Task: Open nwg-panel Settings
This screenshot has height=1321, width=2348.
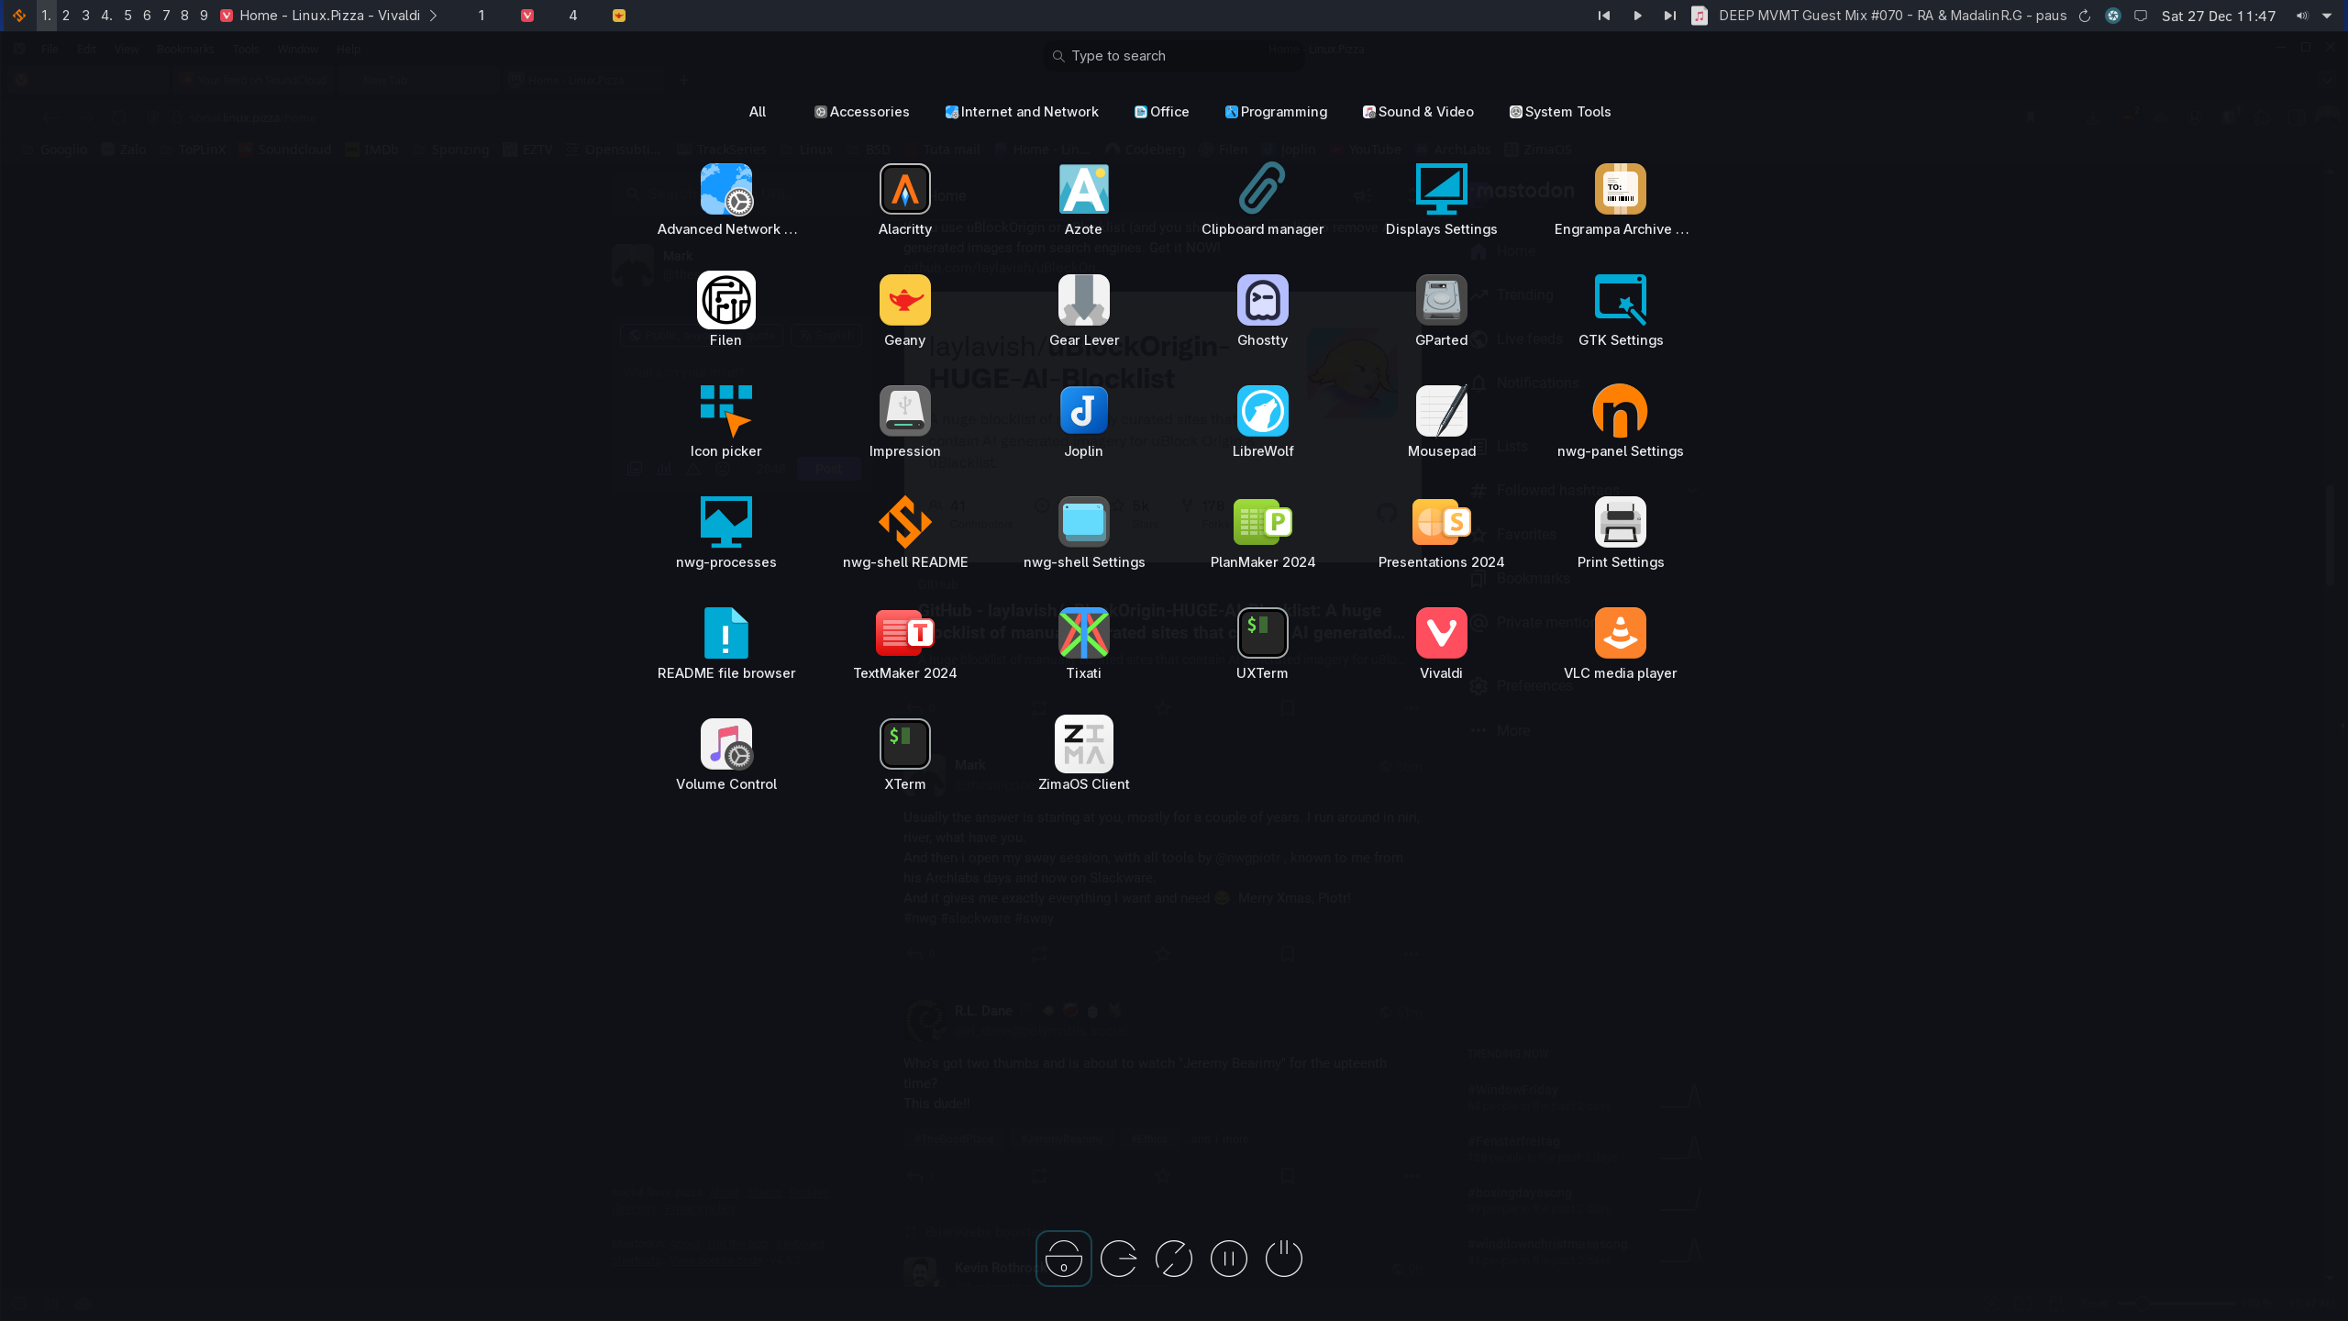Action: (1620, 412)
